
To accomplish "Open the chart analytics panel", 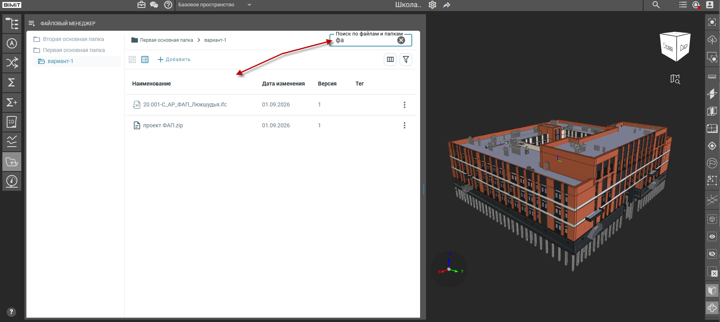I will 12,142.
